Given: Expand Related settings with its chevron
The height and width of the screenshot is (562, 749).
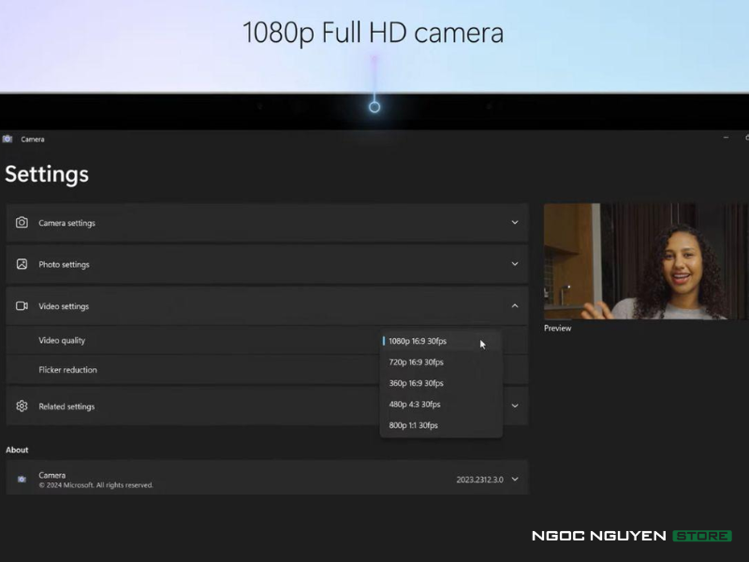Looking at the screenshot, I should pos(514,407).
